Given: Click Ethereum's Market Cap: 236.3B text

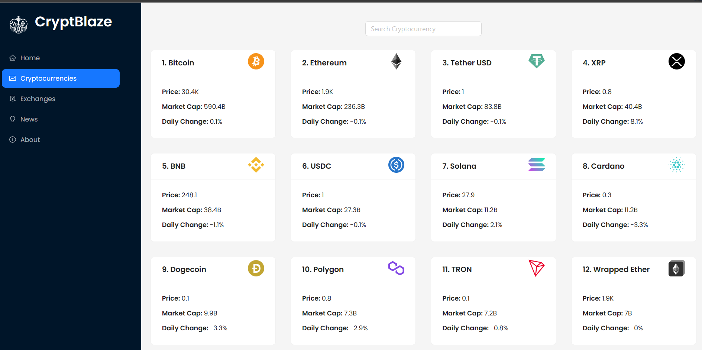Looking at the screenshot, I should [333, 107].
